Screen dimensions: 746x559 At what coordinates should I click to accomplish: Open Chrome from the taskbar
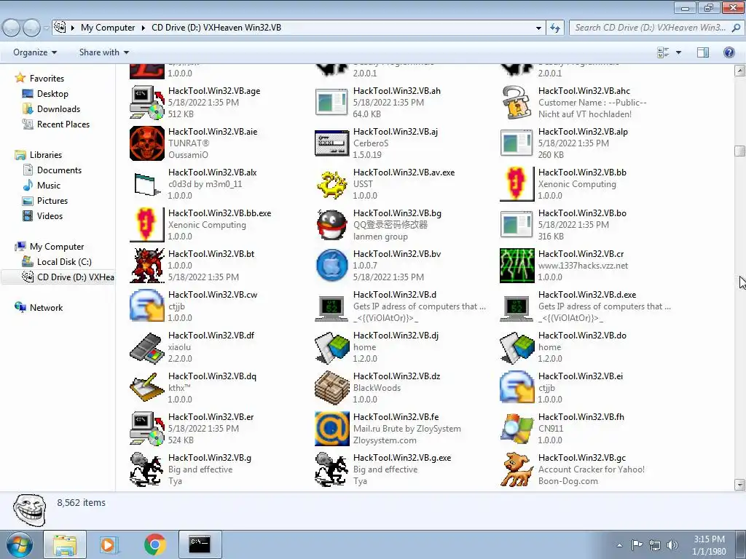point(154,544)
